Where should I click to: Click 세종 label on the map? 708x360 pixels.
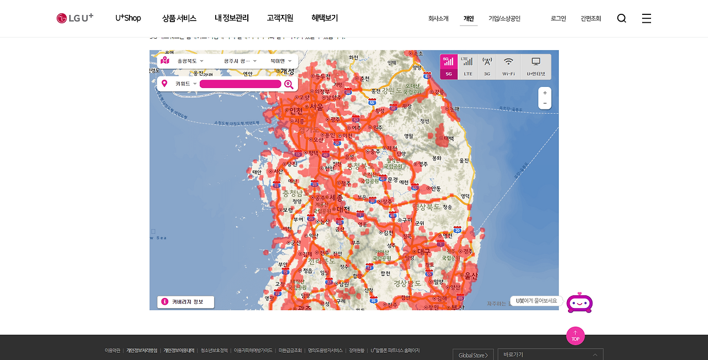[x=336, y=197]
